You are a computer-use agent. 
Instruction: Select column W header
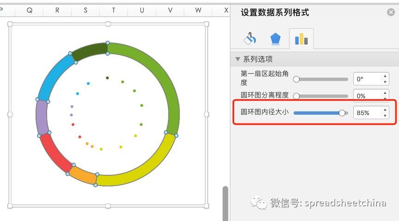click(198, 10)
